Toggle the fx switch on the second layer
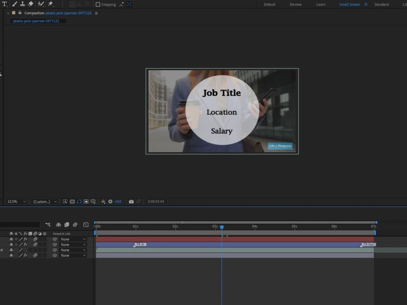The width and height of the screenshot is (407, 305). (25, 244)
